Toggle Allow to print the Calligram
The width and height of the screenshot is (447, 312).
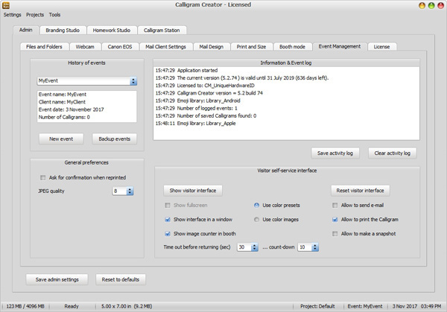[x=335, y=220]
